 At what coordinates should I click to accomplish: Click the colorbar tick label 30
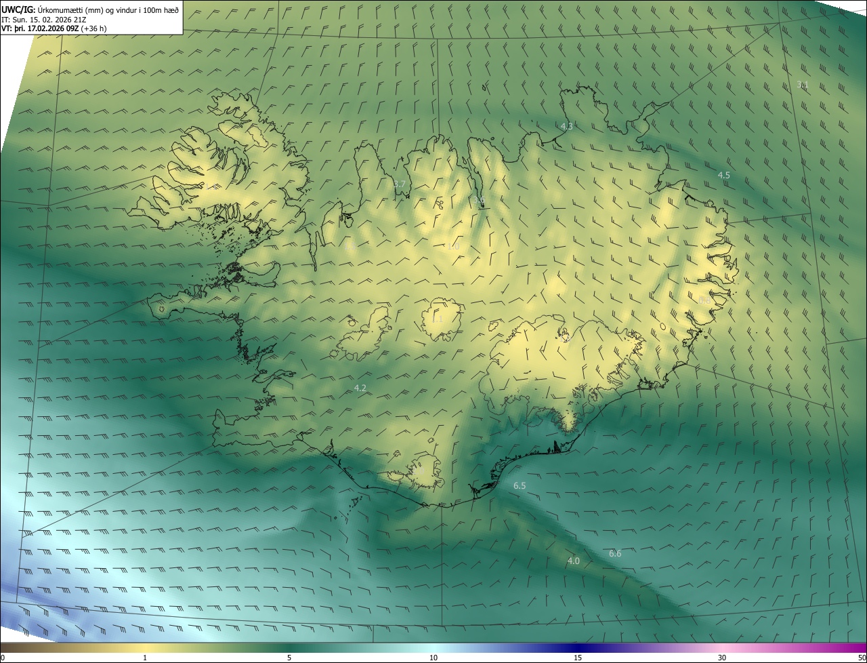pyautogui.click(x=722, y=658)
